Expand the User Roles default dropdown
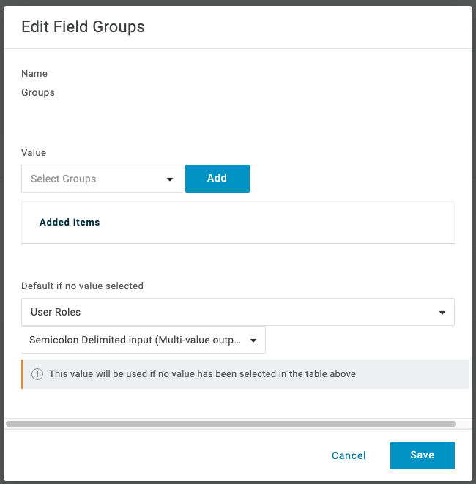The image size is (476, 484). click(237, 312)
